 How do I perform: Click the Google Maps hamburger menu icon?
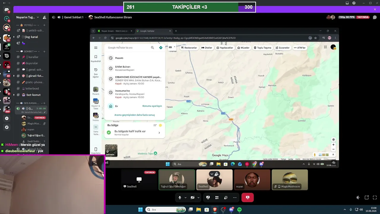(96, 48)
